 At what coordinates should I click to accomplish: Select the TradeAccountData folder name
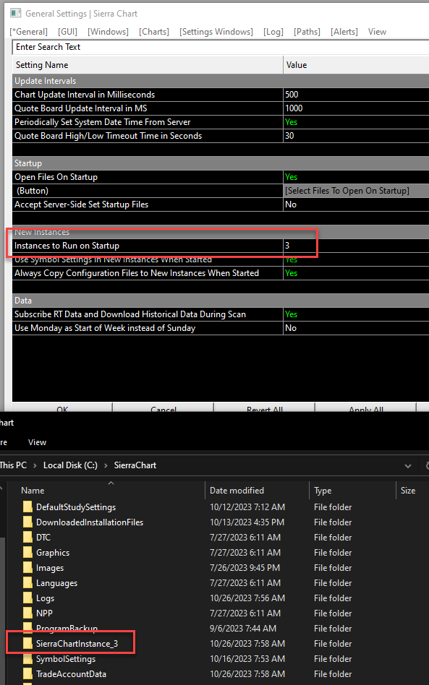point(72,674)
